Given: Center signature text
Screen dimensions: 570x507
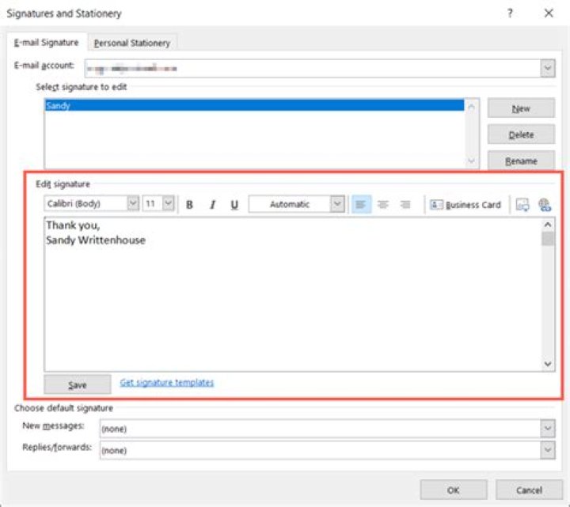Looking at the screenshot, I should point(383,205).
